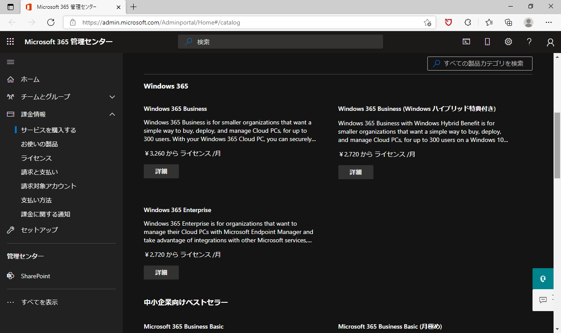Screen dimensions: 561x333
Task: Collapse the navigation hamburger menu
Action: pos(11,62)
